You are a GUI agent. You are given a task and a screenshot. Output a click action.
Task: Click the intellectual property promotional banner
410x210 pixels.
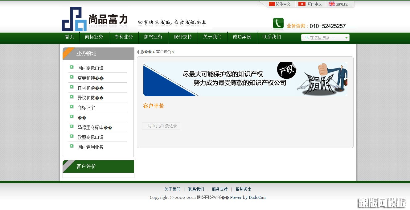pyautogui.click(x=245, y=79)
